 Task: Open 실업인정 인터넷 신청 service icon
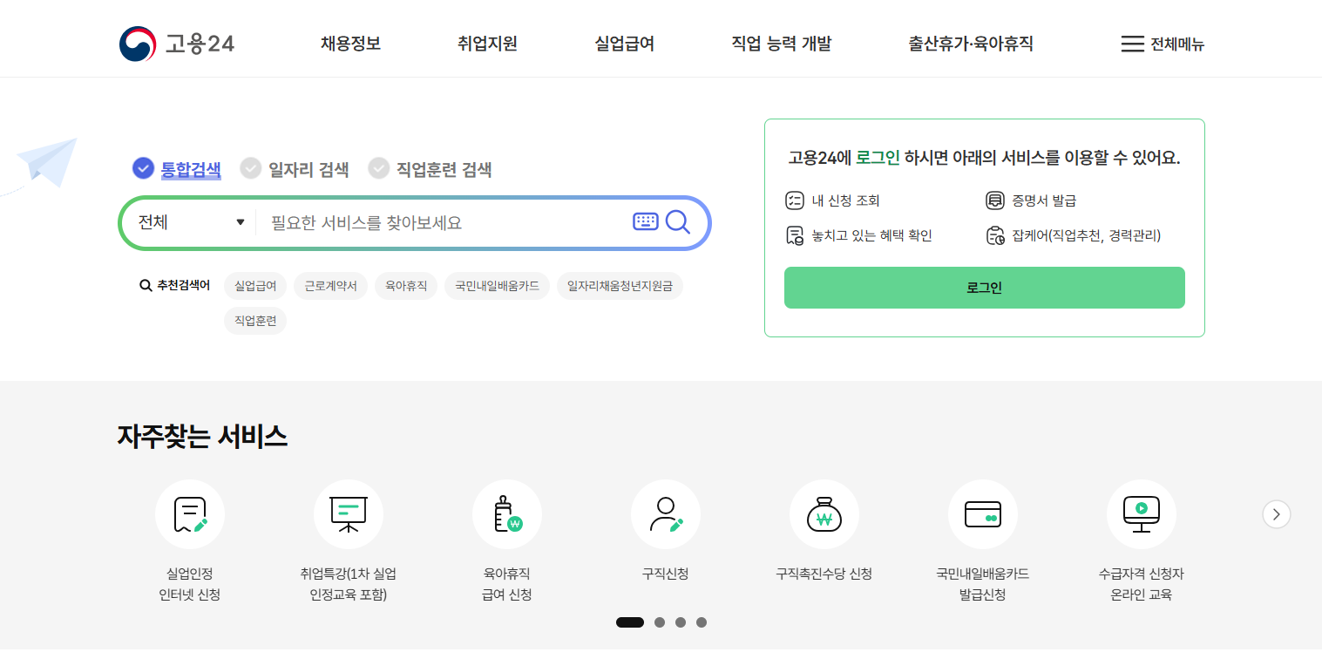click(x=190, y=514)
